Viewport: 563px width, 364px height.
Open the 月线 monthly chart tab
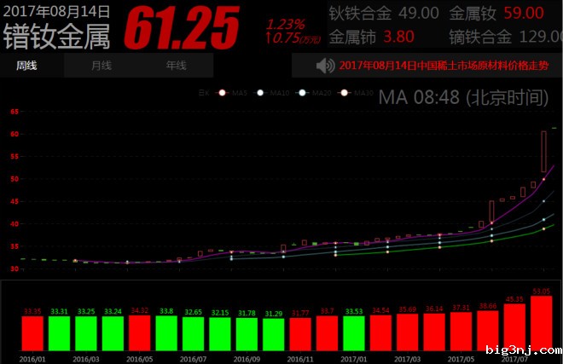pos(101,66)
